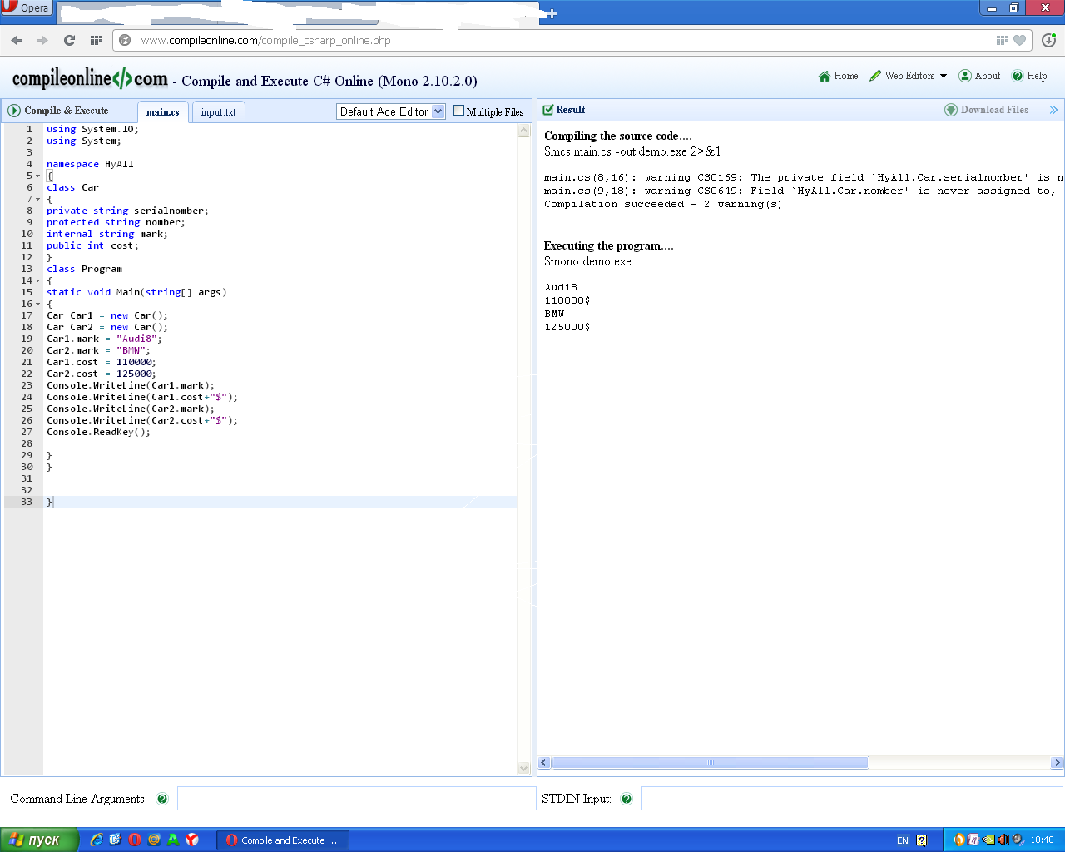Screen dimensions: 1065x852
Task: Collapse code fold at line 16
Action: click(x=38, y=305)
